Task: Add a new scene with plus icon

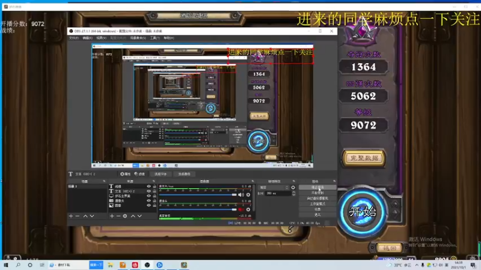Action: [71, 216]
